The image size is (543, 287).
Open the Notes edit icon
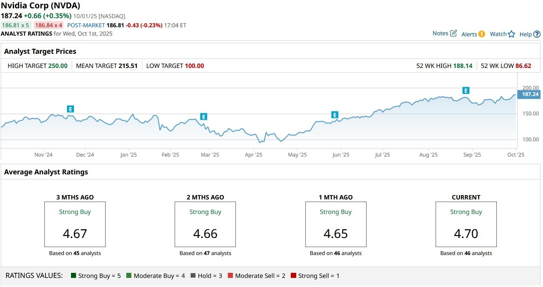click(x=453, y=33)
